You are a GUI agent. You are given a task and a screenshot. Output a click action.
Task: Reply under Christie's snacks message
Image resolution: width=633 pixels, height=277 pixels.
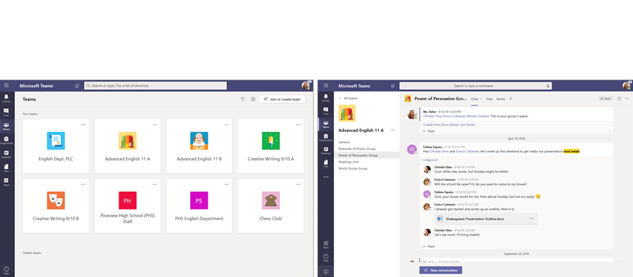point(429,246)
